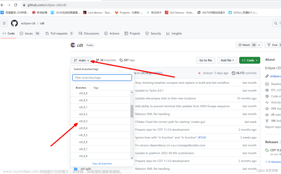Image resolution: width=281 pixels, height=174 pixels.
Task: Click the site lock icon in address bar
Action: click(x=24, y=5)
